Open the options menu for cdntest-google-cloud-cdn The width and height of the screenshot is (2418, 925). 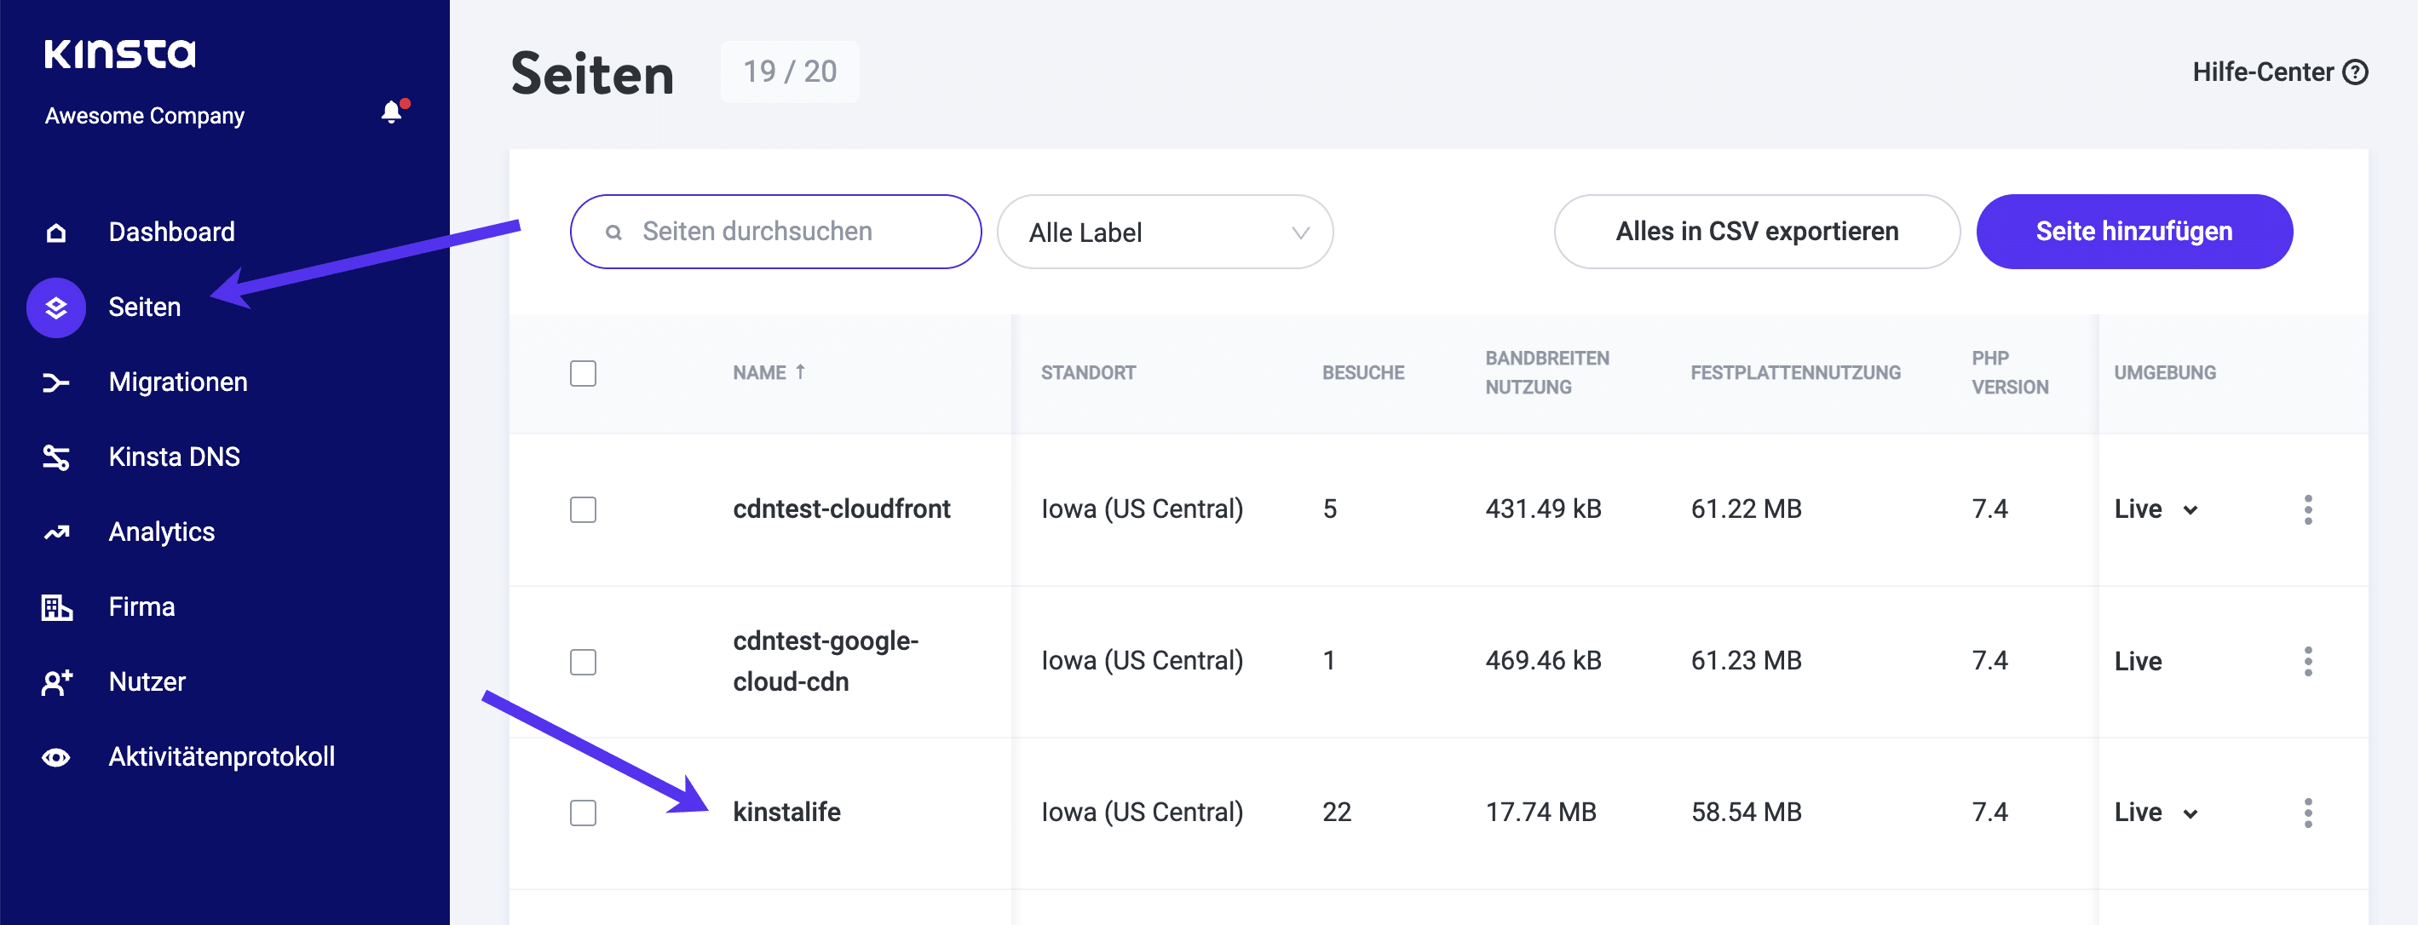click(x=2308, y=662)
